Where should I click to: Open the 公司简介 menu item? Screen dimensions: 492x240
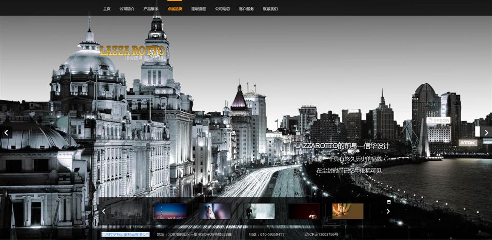[127, 9]
